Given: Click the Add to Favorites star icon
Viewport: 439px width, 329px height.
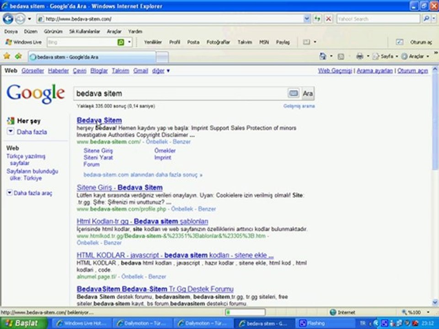Looking at the screenshot, I should [x=19, y=56].
